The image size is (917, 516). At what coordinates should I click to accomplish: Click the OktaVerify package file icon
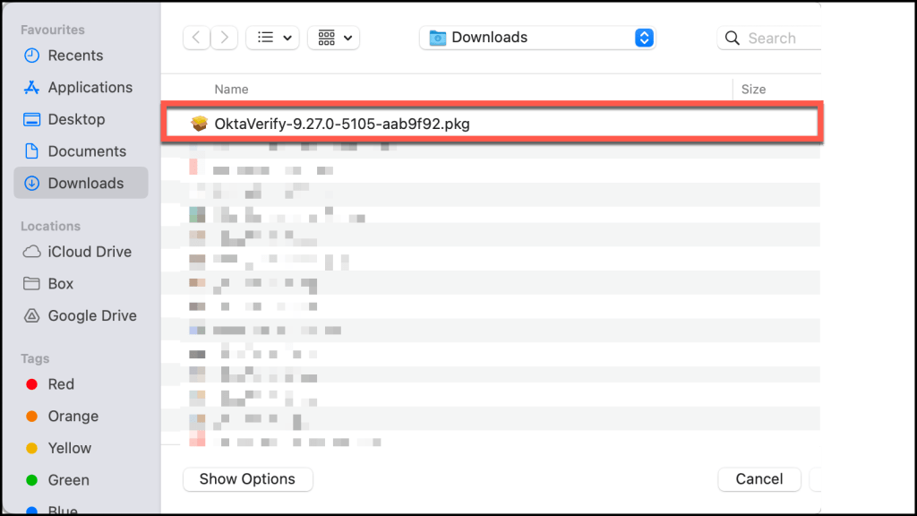click(x=200, y=125)
